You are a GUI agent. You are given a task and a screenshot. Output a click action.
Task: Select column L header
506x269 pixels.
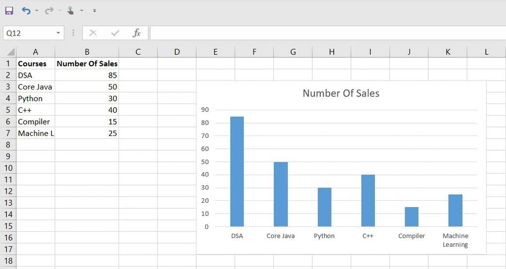(487, 51)
